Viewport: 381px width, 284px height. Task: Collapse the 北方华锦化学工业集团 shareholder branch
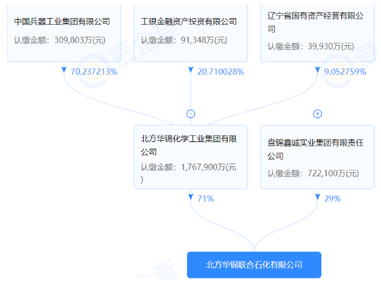(x=191, y=114)
